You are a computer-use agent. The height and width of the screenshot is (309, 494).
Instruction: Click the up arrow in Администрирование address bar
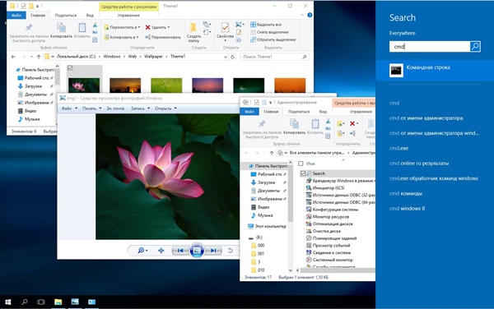point(272,153)
